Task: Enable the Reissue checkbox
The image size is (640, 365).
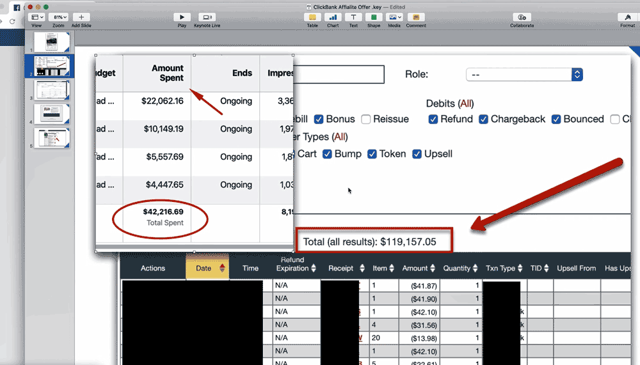Action: coord(366,119)
